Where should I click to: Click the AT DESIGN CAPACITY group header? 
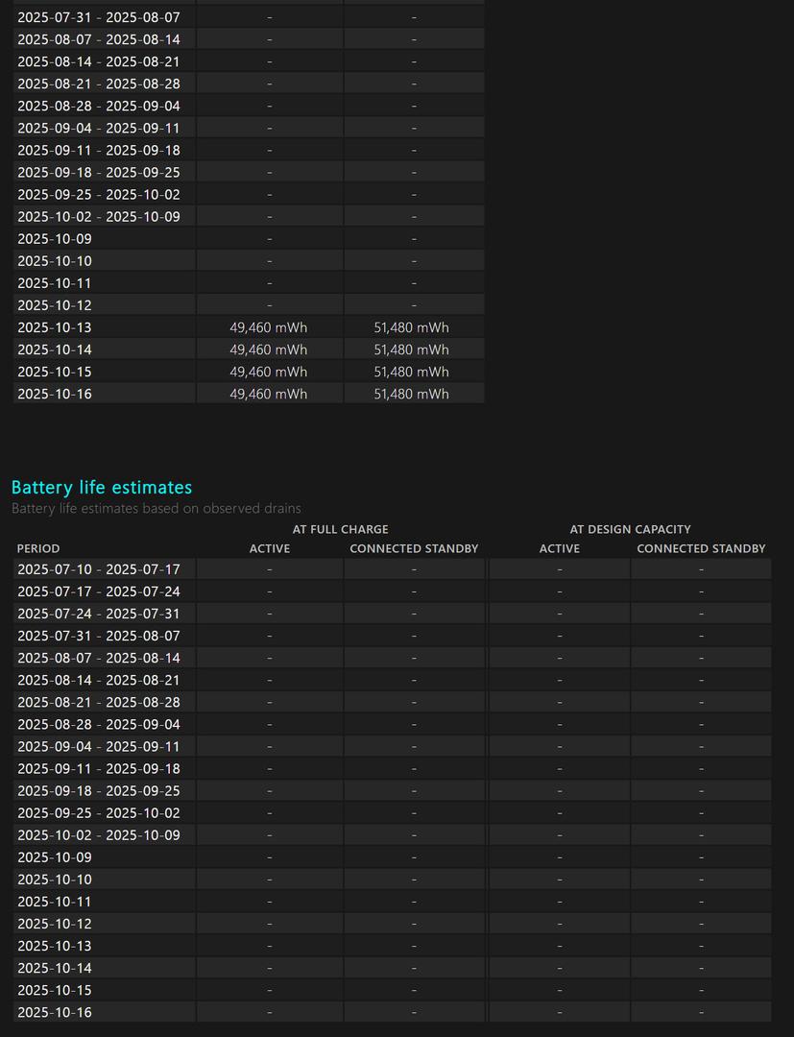click(x=630, y=529)
